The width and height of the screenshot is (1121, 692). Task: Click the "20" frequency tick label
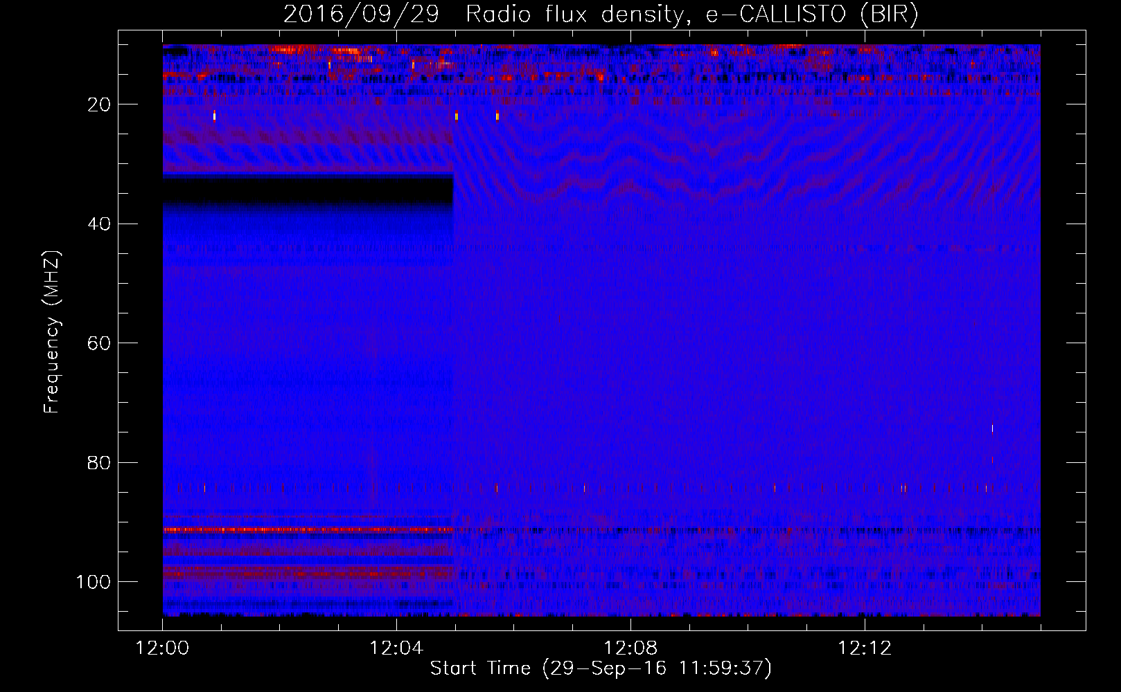pos(100,104)
